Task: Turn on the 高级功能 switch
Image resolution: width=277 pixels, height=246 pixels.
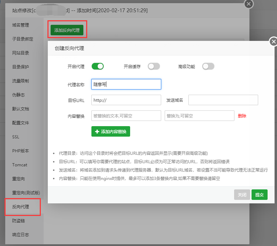Action: [208, 66]
